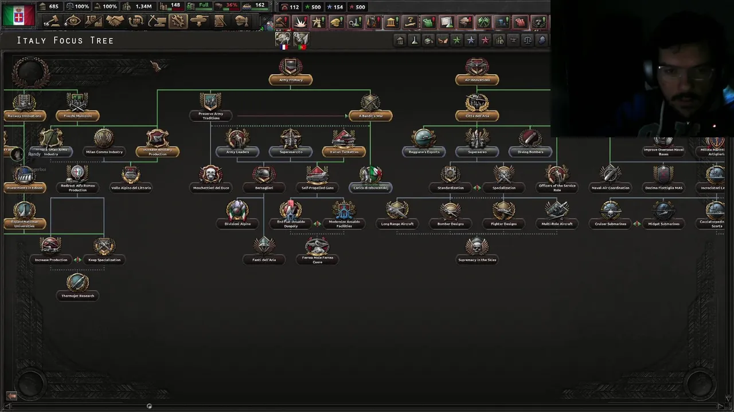Toggle the industry fuel-can focus filter
This screenshot has height=412, width=734.
pyautogui.click(x=428, y=40)
